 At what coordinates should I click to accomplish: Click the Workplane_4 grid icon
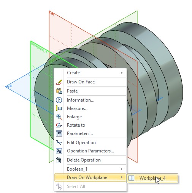[x=131, y=178]
